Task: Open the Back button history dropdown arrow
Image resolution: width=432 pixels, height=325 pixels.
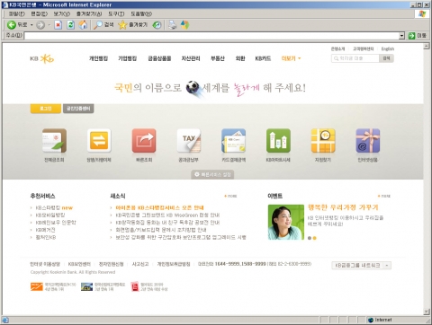Action: click(31, 25)
